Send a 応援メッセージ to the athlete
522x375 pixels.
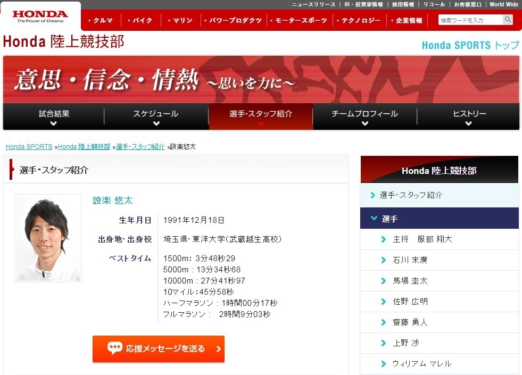click(x=159, y=349)
